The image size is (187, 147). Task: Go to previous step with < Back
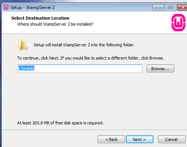(111, 139)
